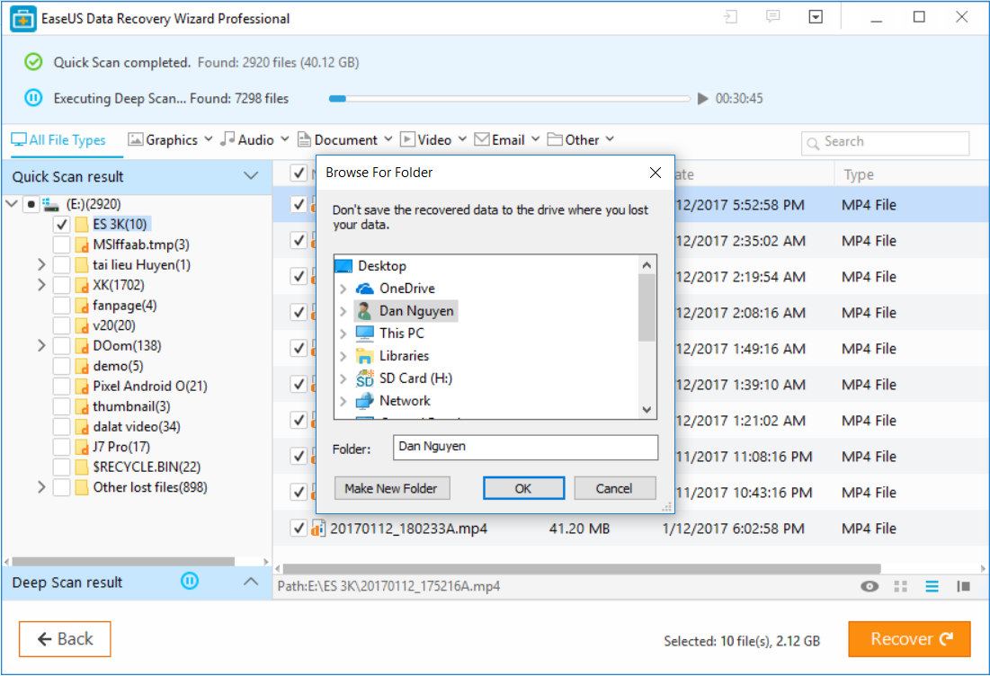Cancel the Browse For Folder dialog
Viewport: 990px width, 676px height.
pos(614,488)
